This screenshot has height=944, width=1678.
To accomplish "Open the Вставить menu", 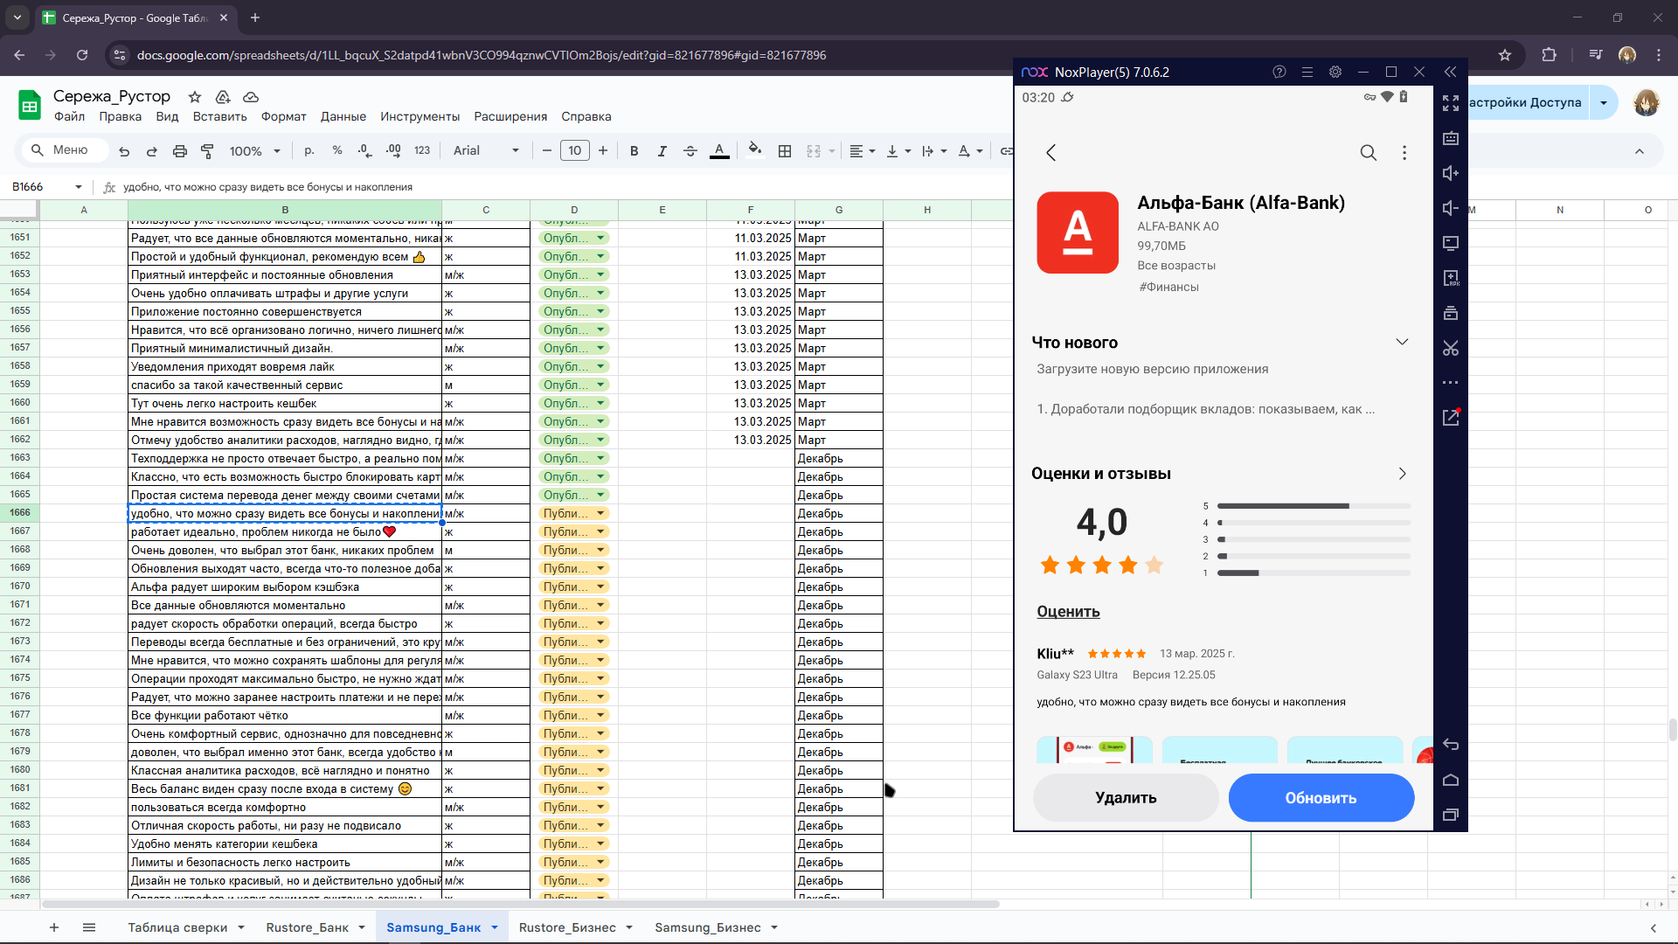I will click(220, 116).
